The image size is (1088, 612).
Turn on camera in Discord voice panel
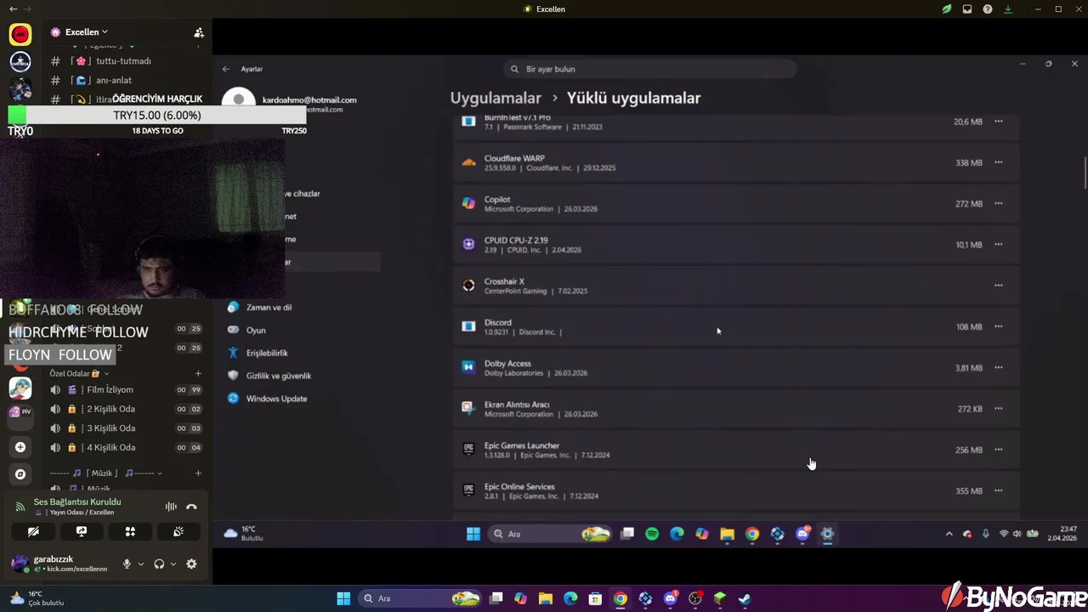pos(33,531)
